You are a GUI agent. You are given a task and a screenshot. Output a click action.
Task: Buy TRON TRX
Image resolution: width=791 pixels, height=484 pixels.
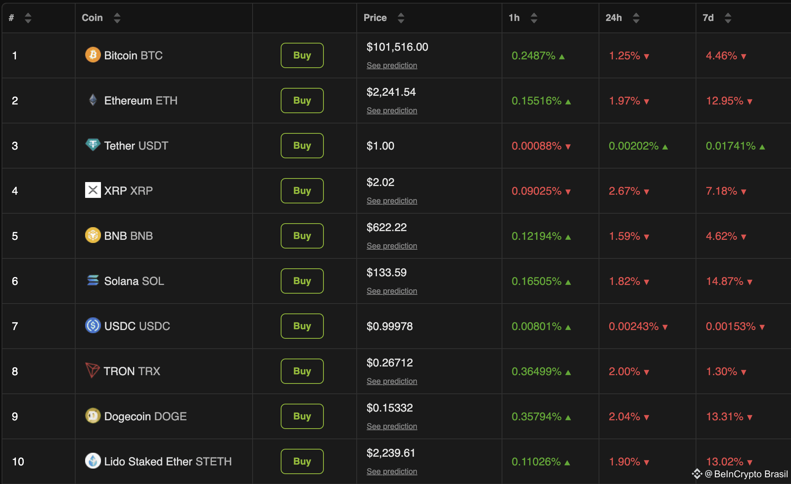302,371
